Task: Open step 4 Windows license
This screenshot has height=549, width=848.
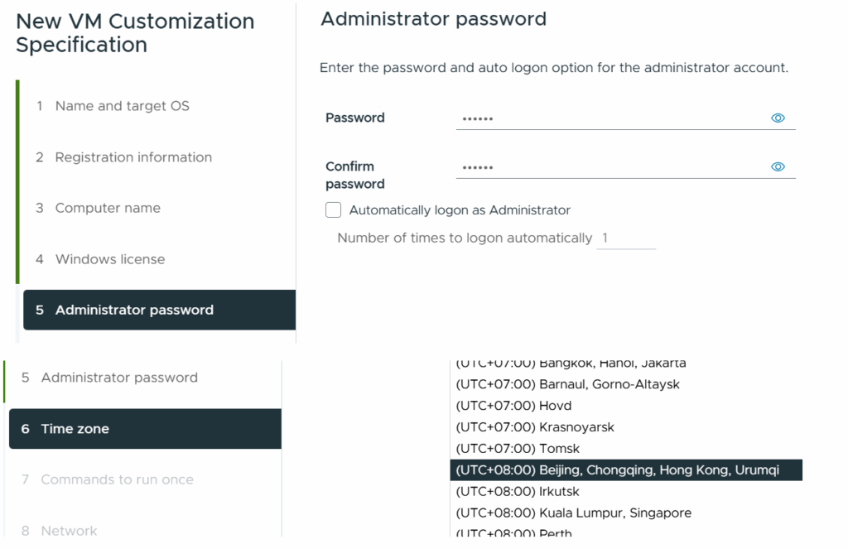Action: pyautogui.click(x=100, y=259)
